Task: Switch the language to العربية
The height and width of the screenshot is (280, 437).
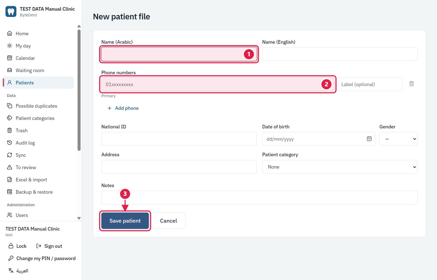Action: [18, 271]
